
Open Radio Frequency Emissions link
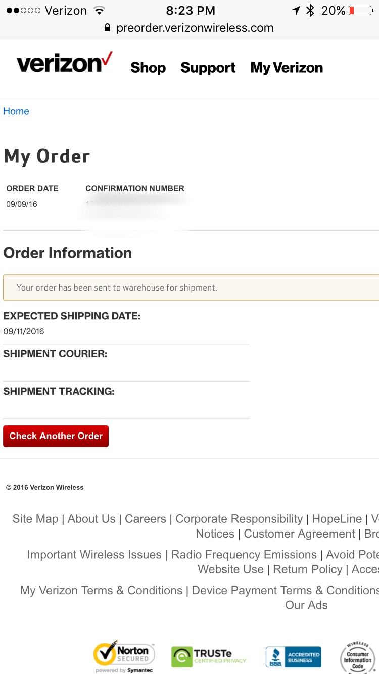(244, 555)
